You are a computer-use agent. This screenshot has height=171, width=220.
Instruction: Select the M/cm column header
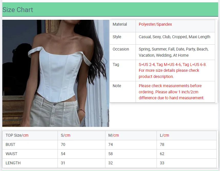pos(114,135)
